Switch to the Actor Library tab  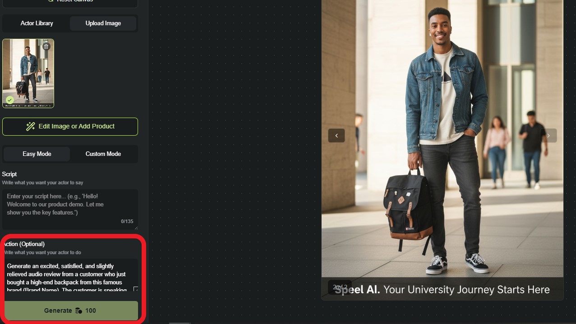(x=37, y=23)
